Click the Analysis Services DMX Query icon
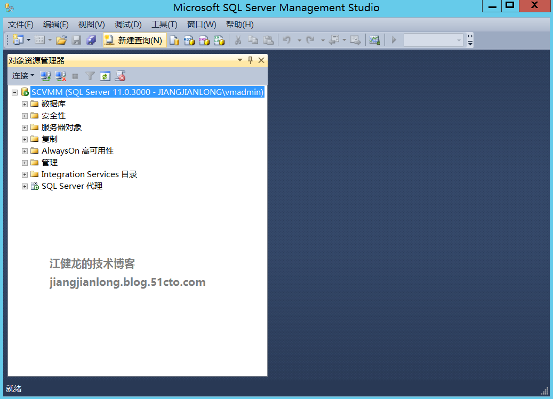553x399 pixels. [x=204, y=40]
